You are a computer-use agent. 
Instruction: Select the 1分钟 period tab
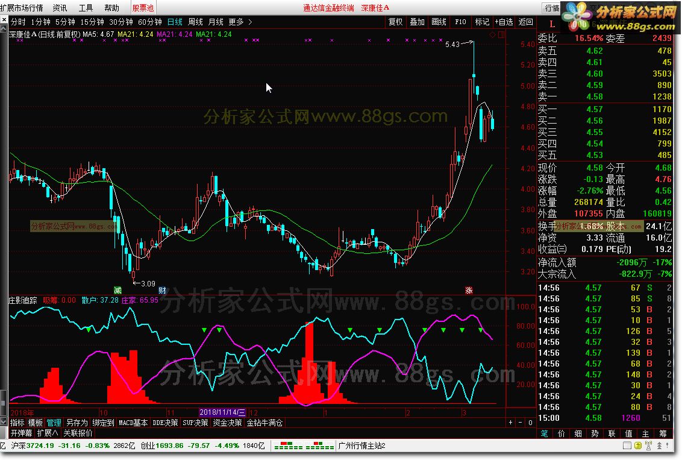40,22
